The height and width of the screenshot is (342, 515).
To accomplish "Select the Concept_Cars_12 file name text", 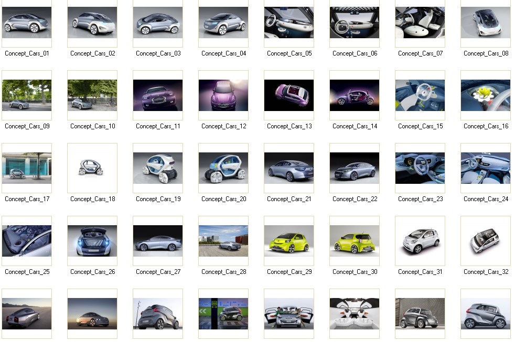I will tap(223, 126).
